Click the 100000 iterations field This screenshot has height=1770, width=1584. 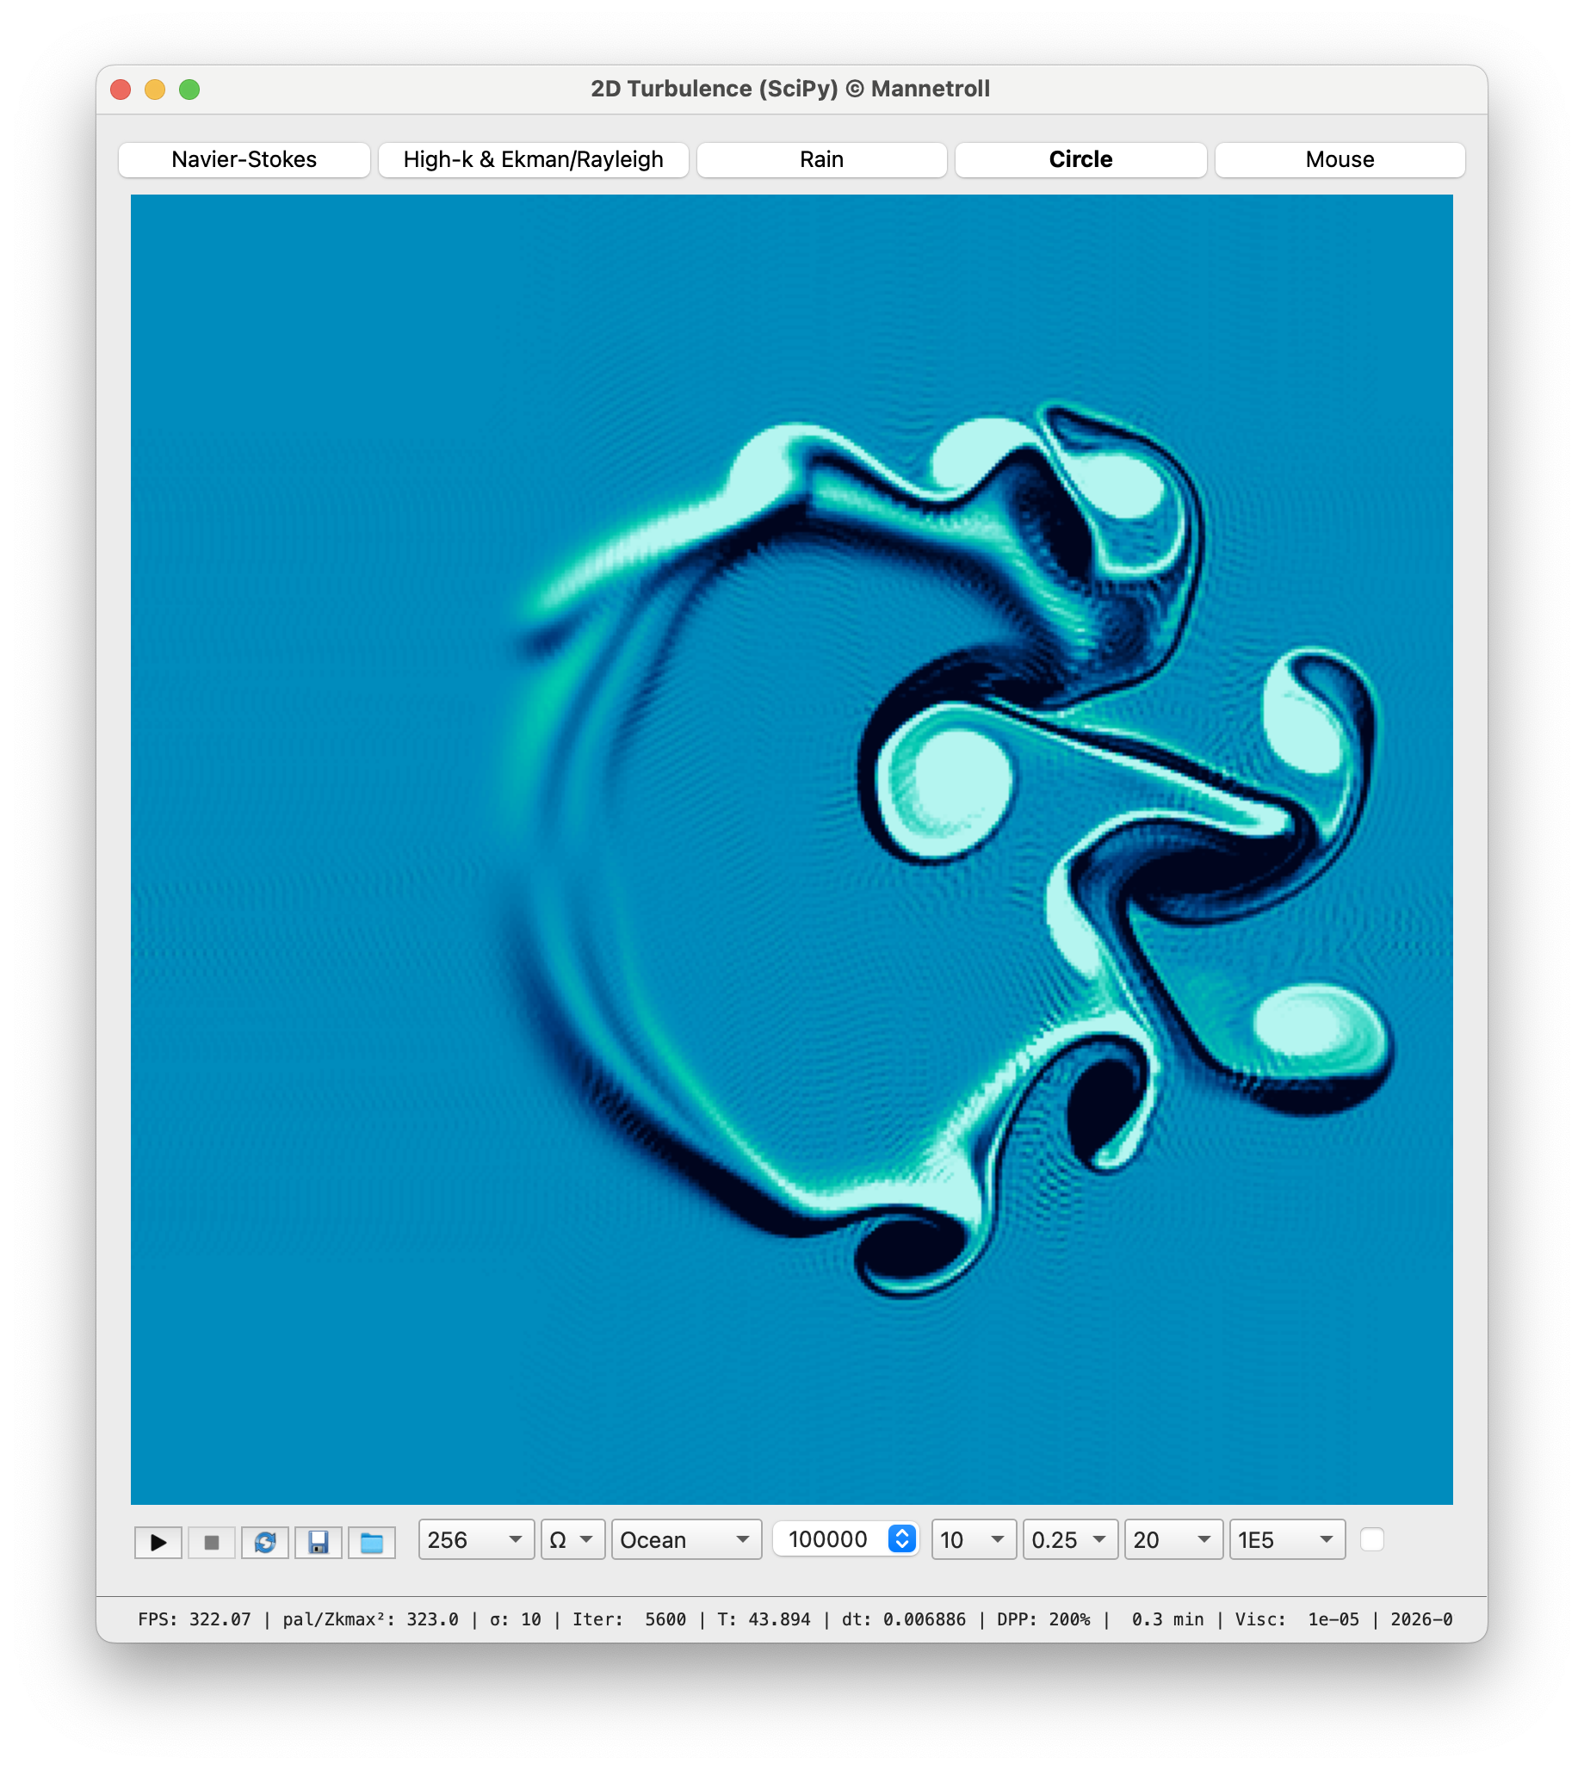point(830,1539)
